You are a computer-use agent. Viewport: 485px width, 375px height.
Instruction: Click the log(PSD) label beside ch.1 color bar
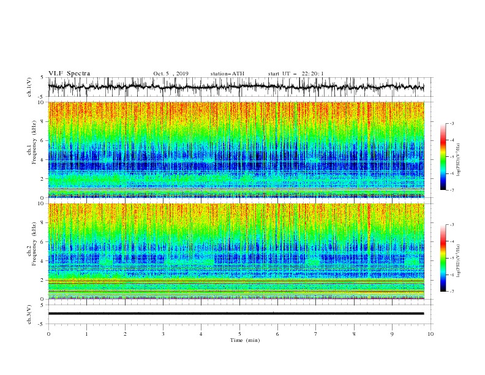459,160
